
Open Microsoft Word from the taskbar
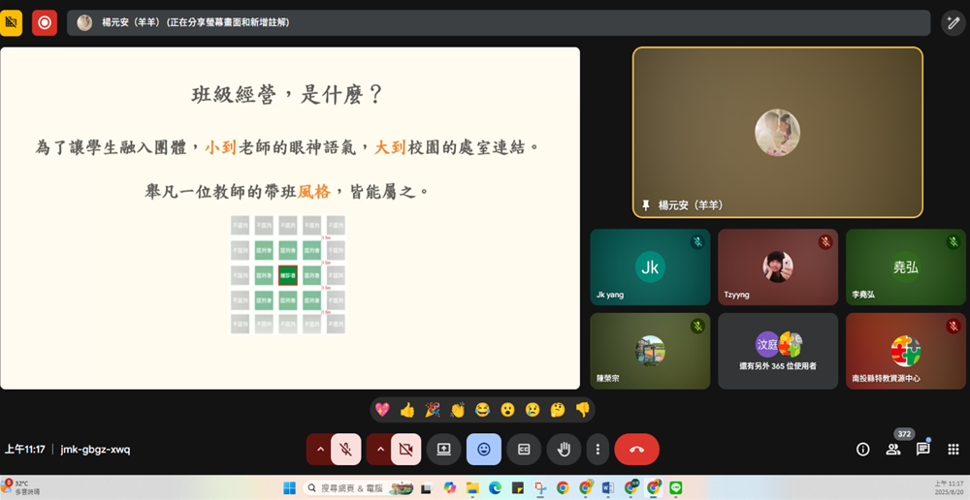[x=607, y=488]
